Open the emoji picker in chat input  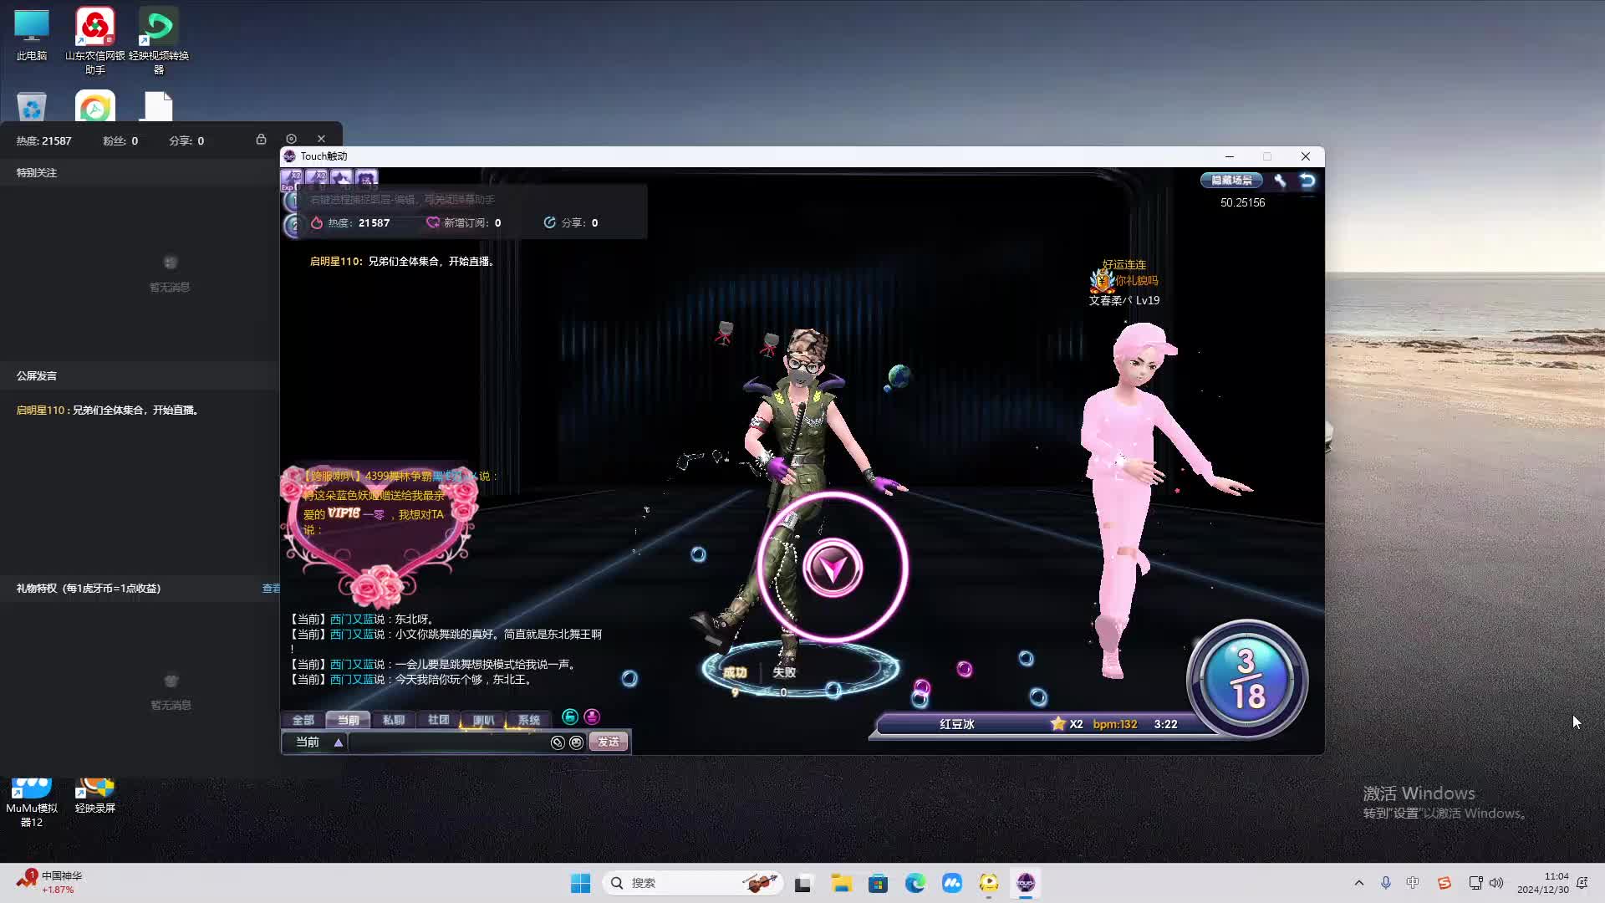point(576,742)
